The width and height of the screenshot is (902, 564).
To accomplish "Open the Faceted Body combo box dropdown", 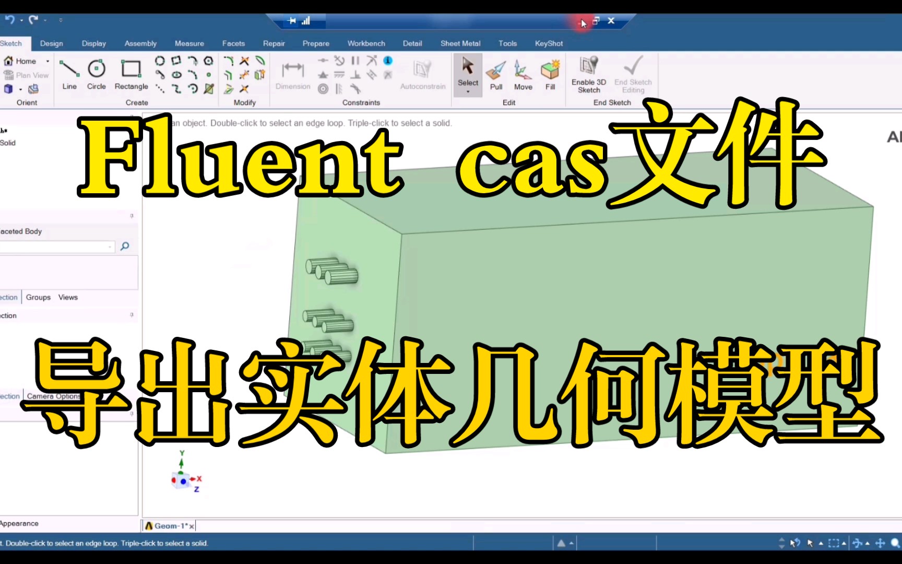I will pyautogui.click(x=109, y=246).
